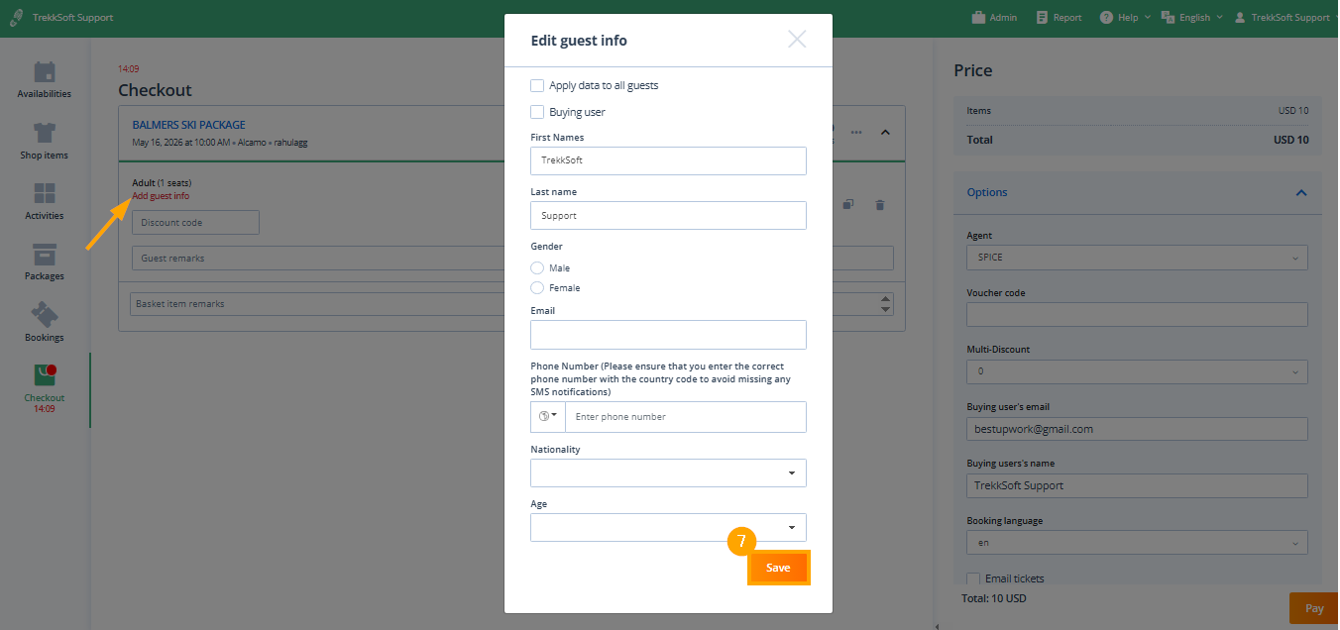Save the guest info

pyautogui.click(x=778, y=568)
